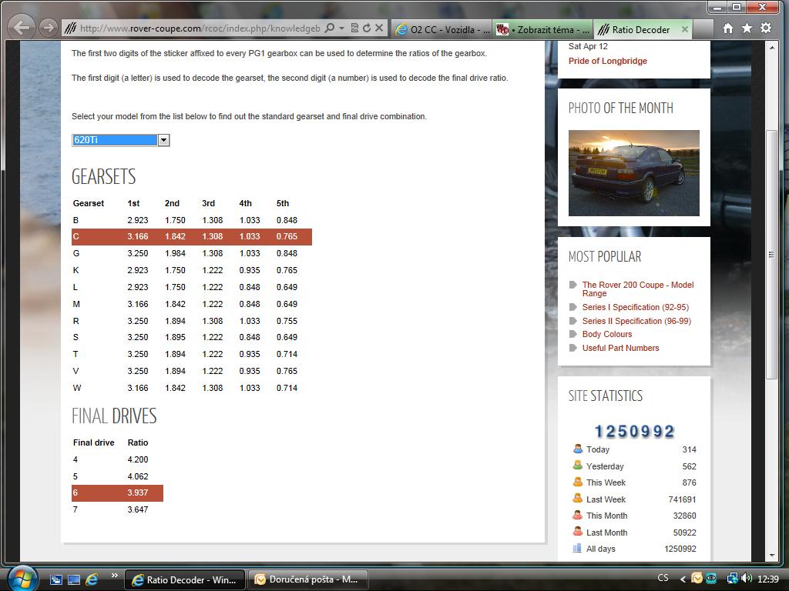Switch to the Zobrazit téma tab
This screenshot has height=591, width=789.
click(x=543, y=29)
